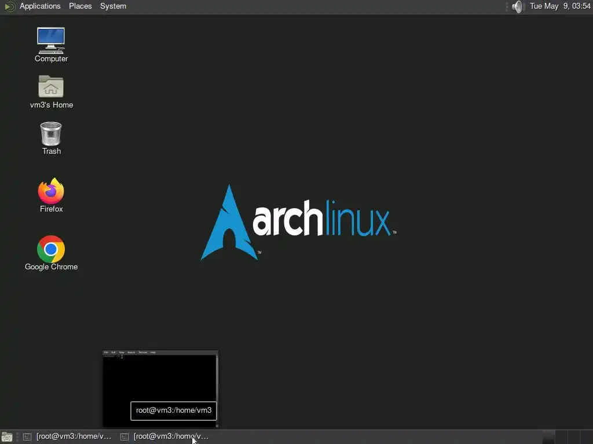Open the Applications menu
Viewport: 593px width, 444px height.
coord(40,6)
